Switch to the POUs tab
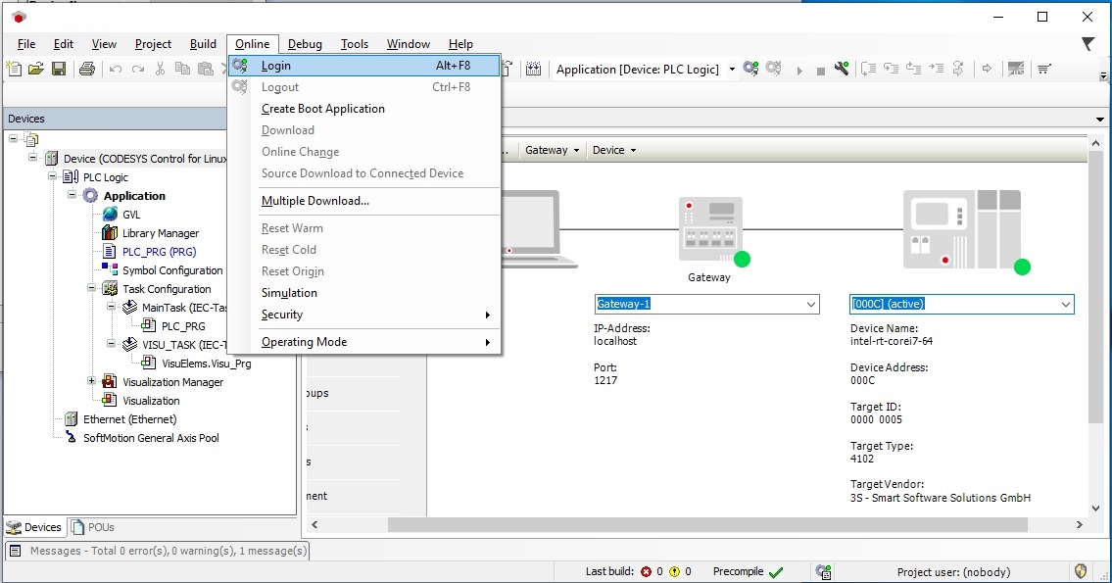1112x583 pixels. pyautogui.click(x=92, y=527)
